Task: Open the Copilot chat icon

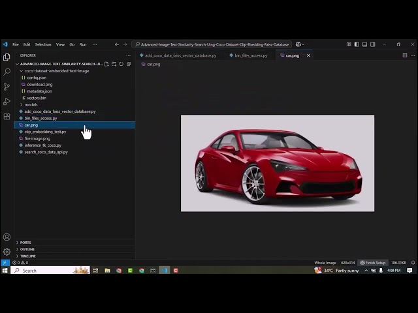Action: coord(298,44)
